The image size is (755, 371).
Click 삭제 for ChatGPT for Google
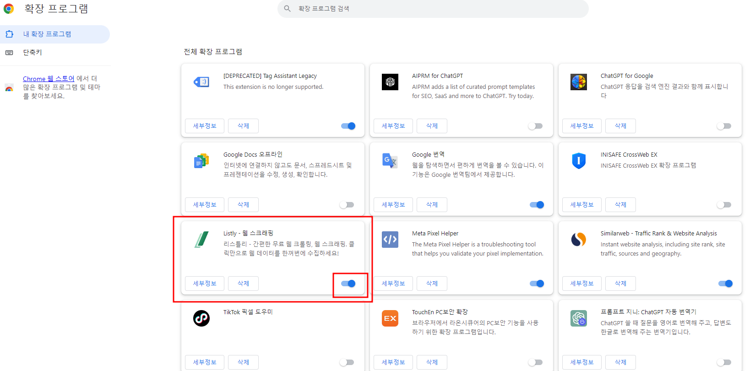click(x=620, y=126)
